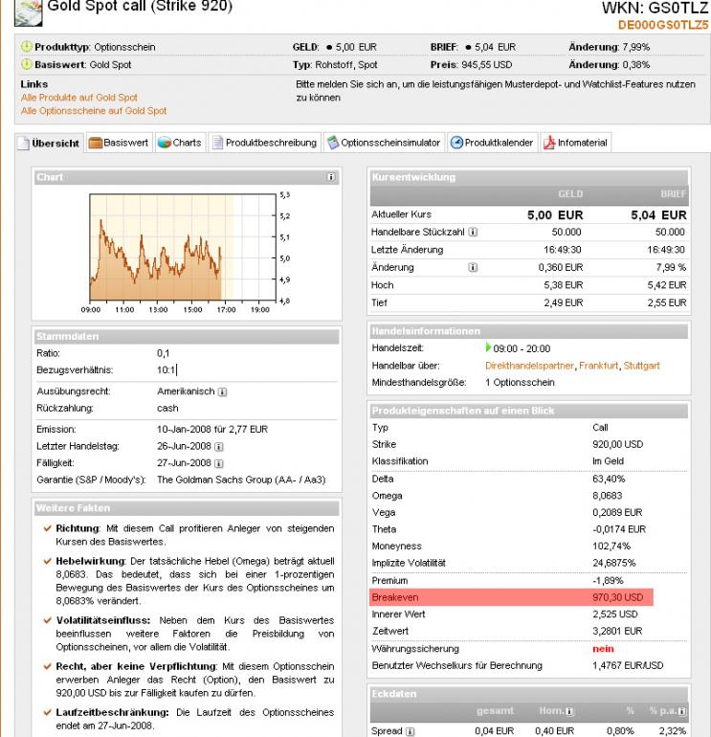Open the Direkthandelspartner link

(x=529, y=366)
